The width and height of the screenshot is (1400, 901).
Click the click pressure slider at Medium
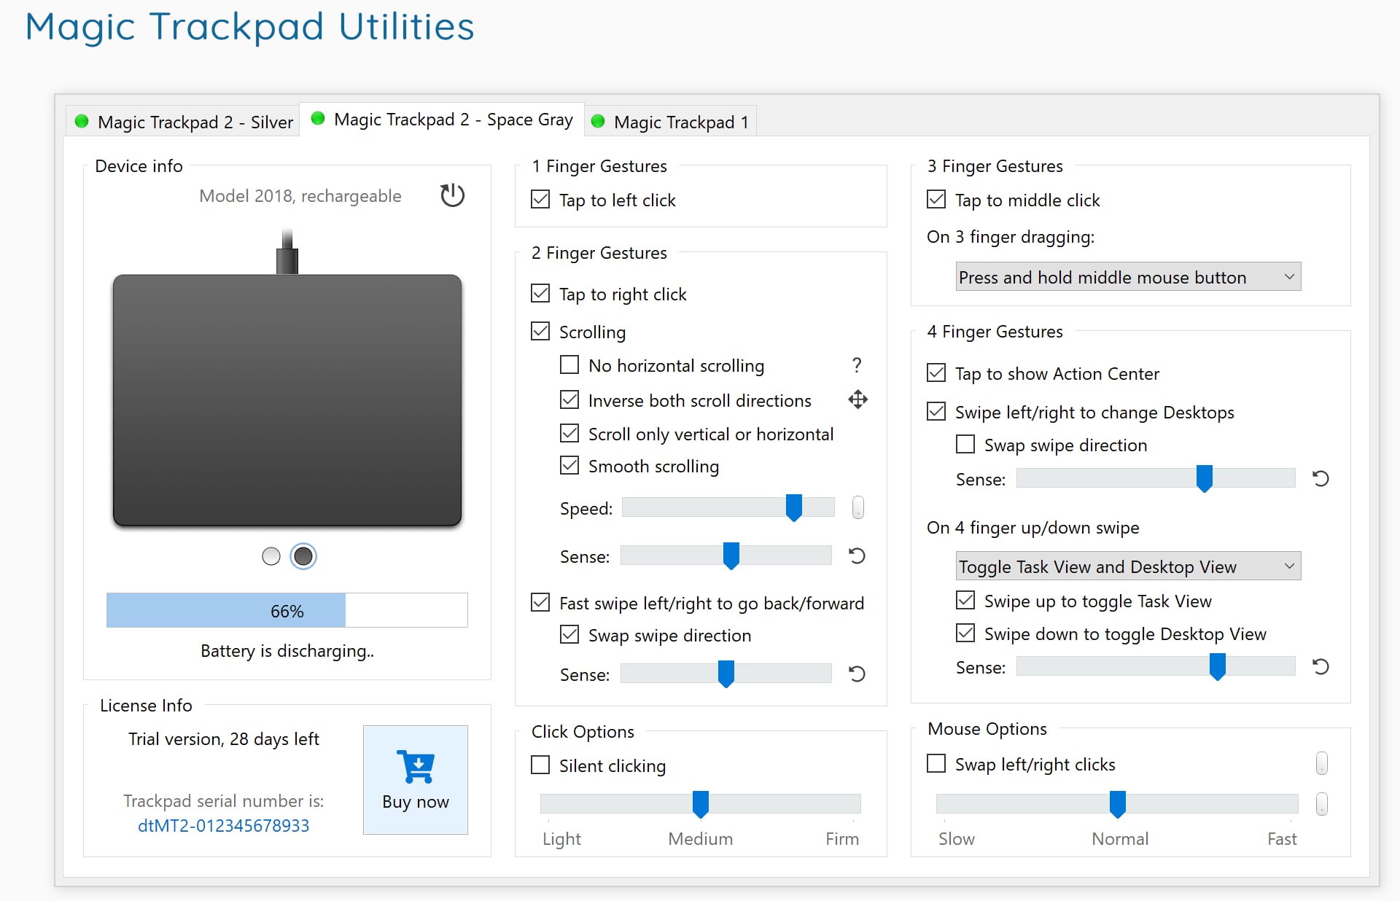pos(700,804)
